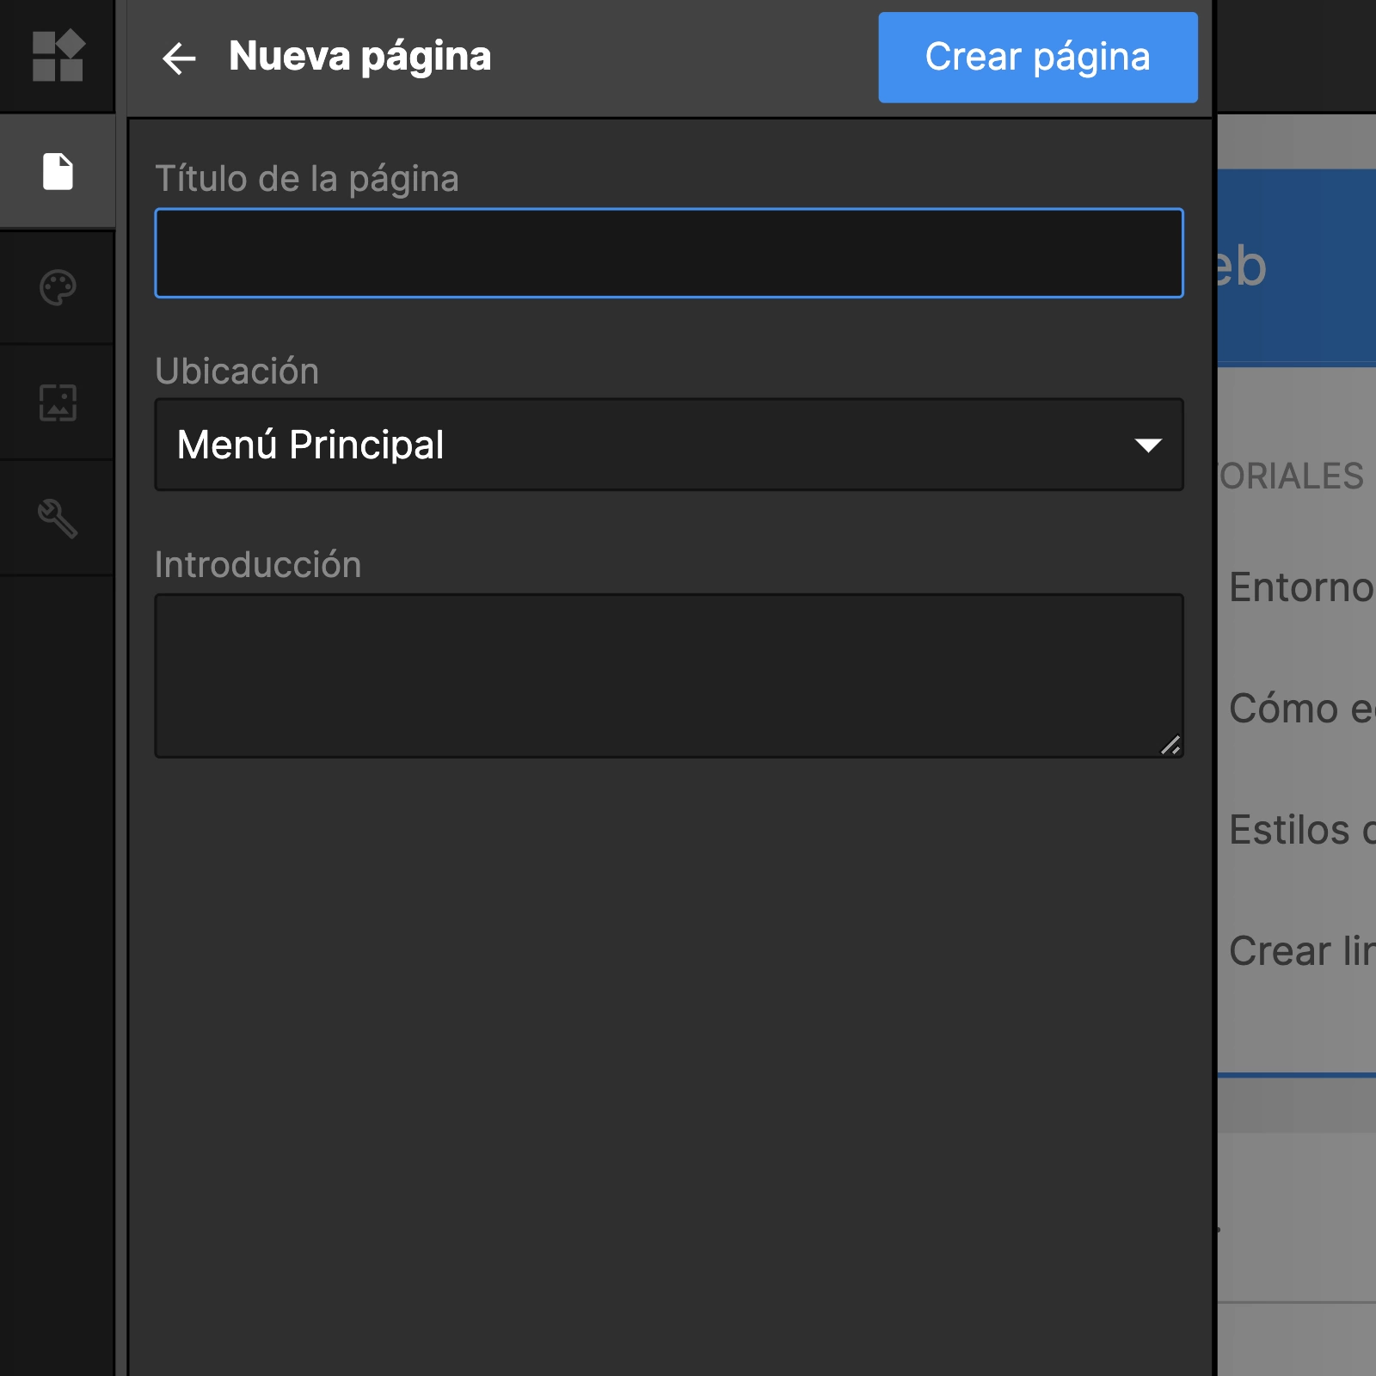
Task: Open the Cómo link in background page
Action: [x=1302, y=709]
